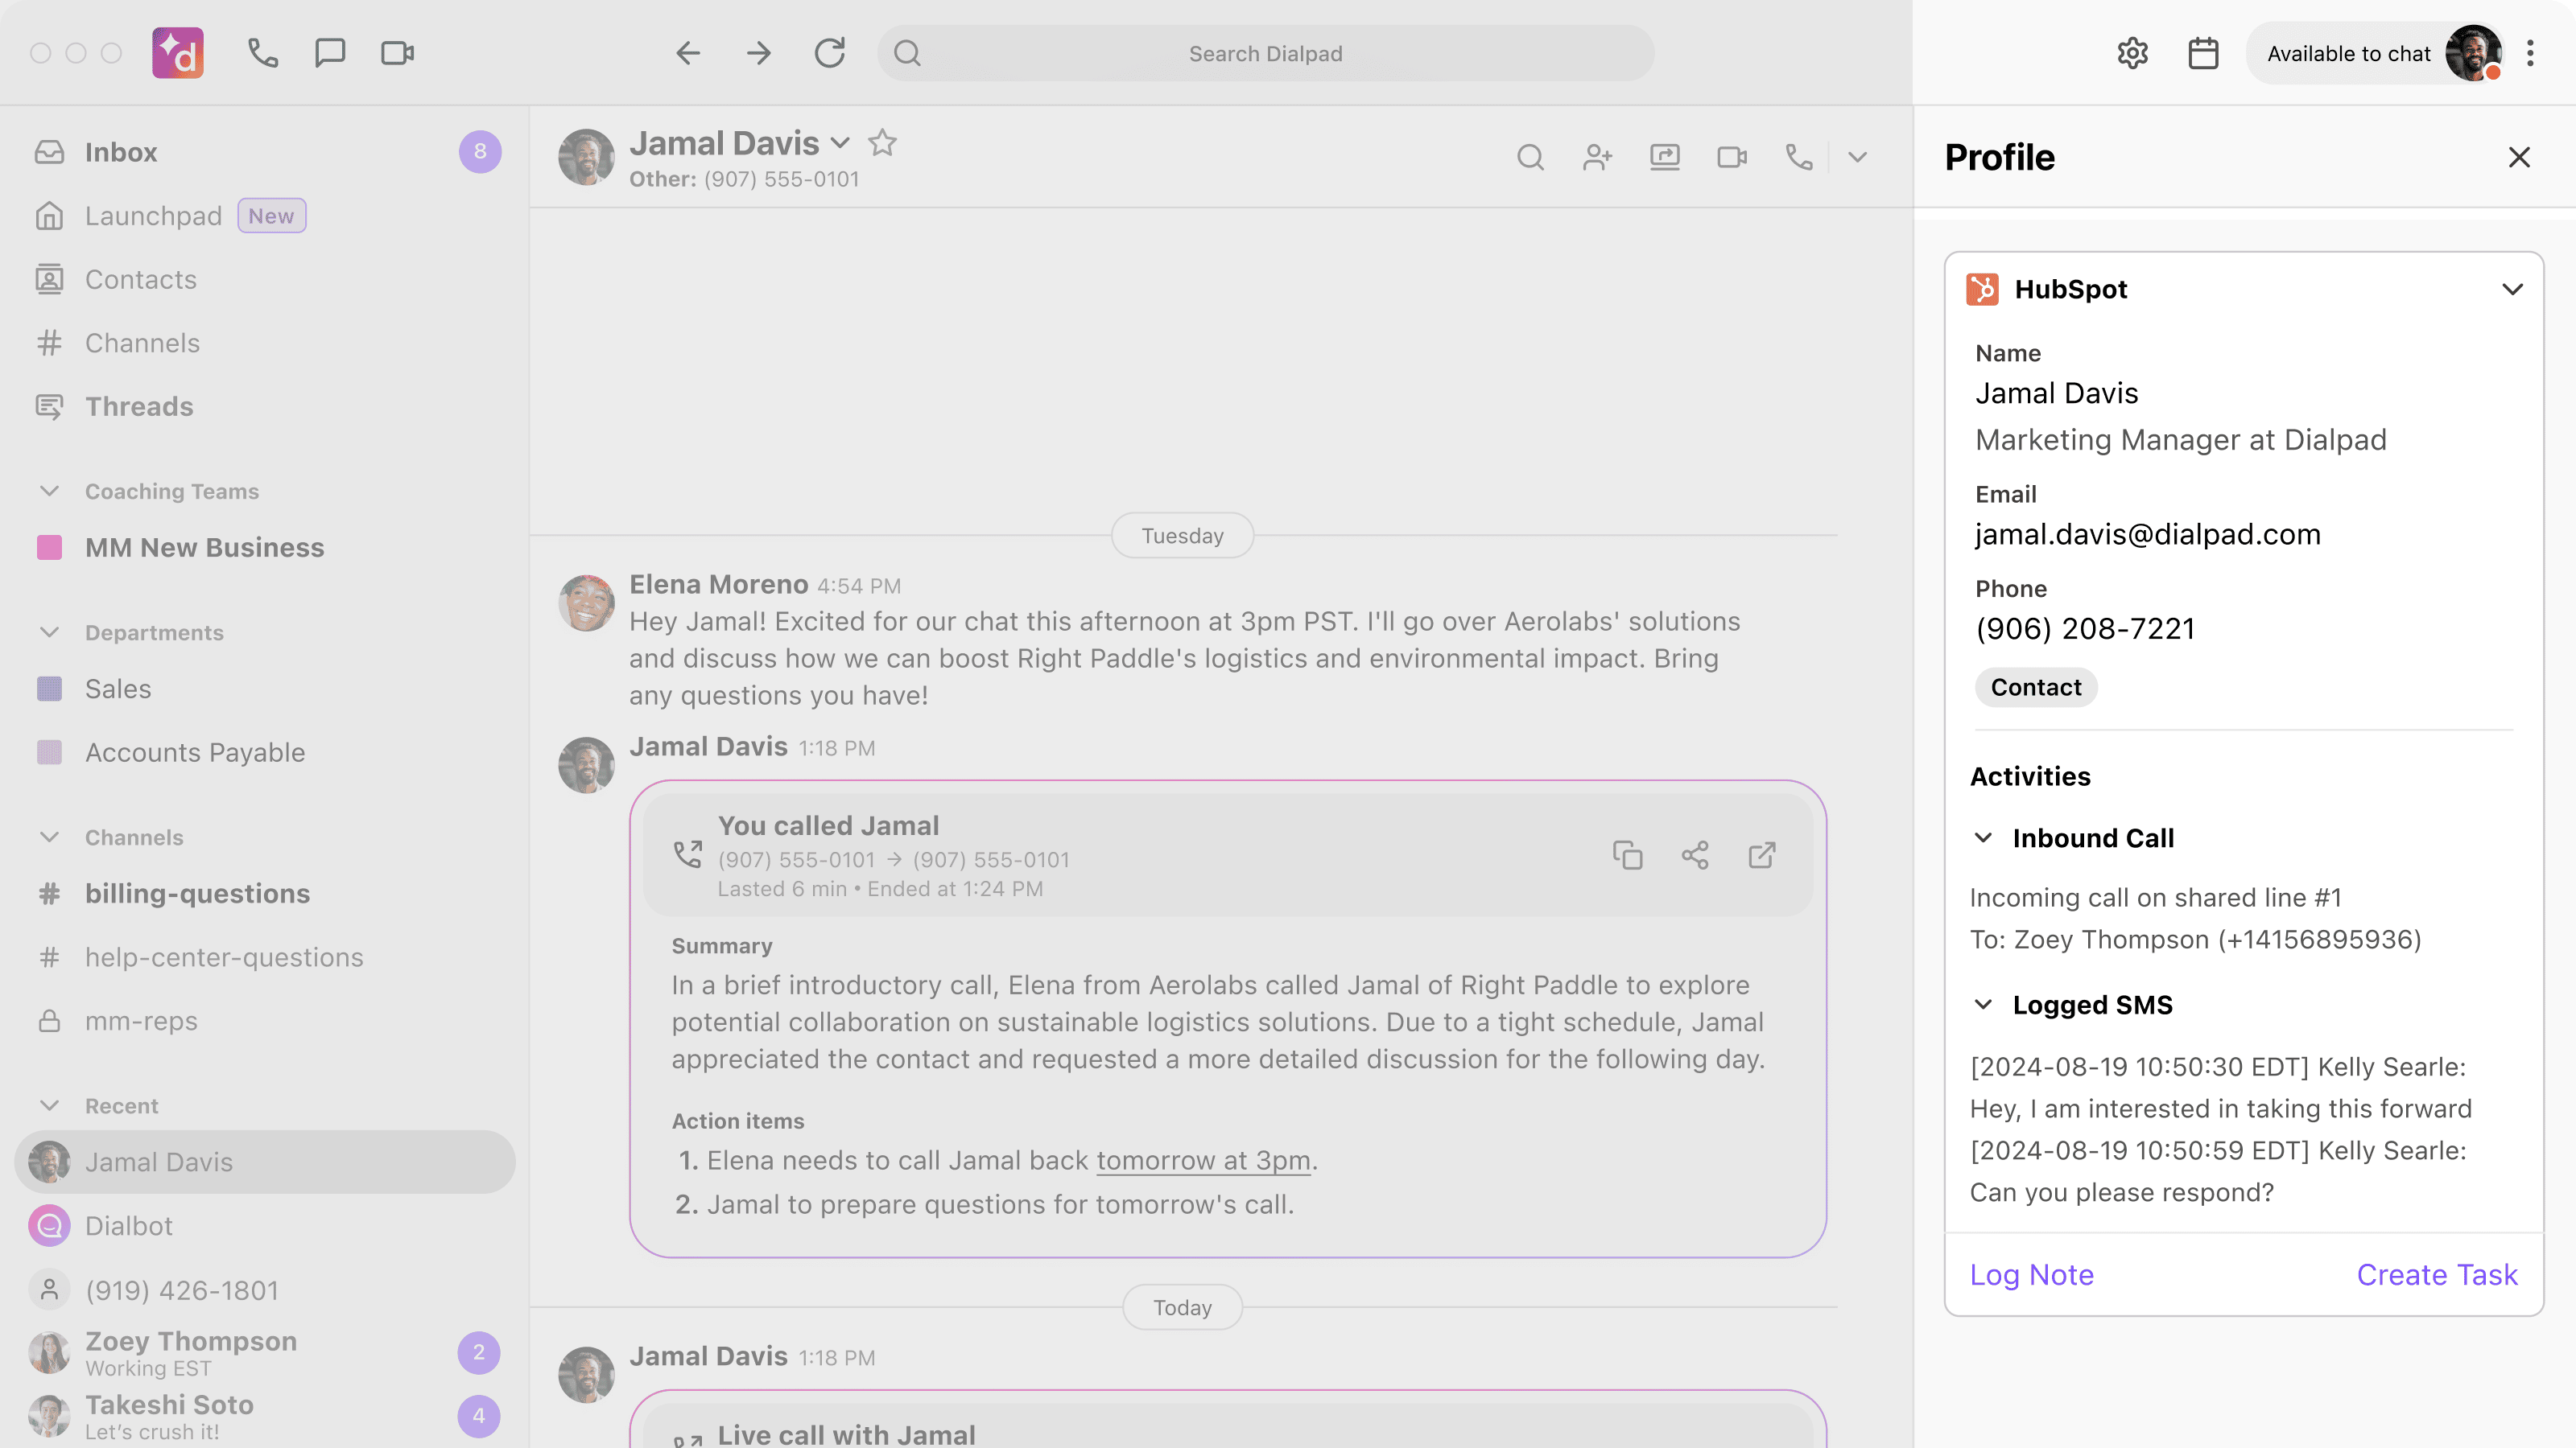Open the billing-questions channel

point(198,894)
